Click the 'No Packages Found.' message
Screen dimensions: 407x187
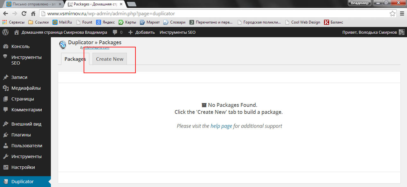coord(229,105)
